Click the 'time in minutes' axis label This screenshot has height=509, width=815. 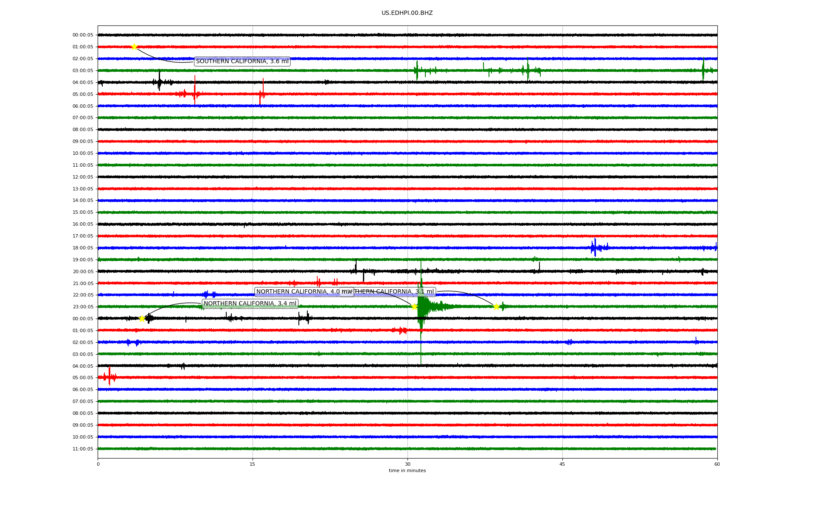point(407,470)
